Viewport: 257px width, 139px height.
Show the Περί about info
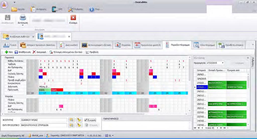pyautogui.click(x=95, y=9)
